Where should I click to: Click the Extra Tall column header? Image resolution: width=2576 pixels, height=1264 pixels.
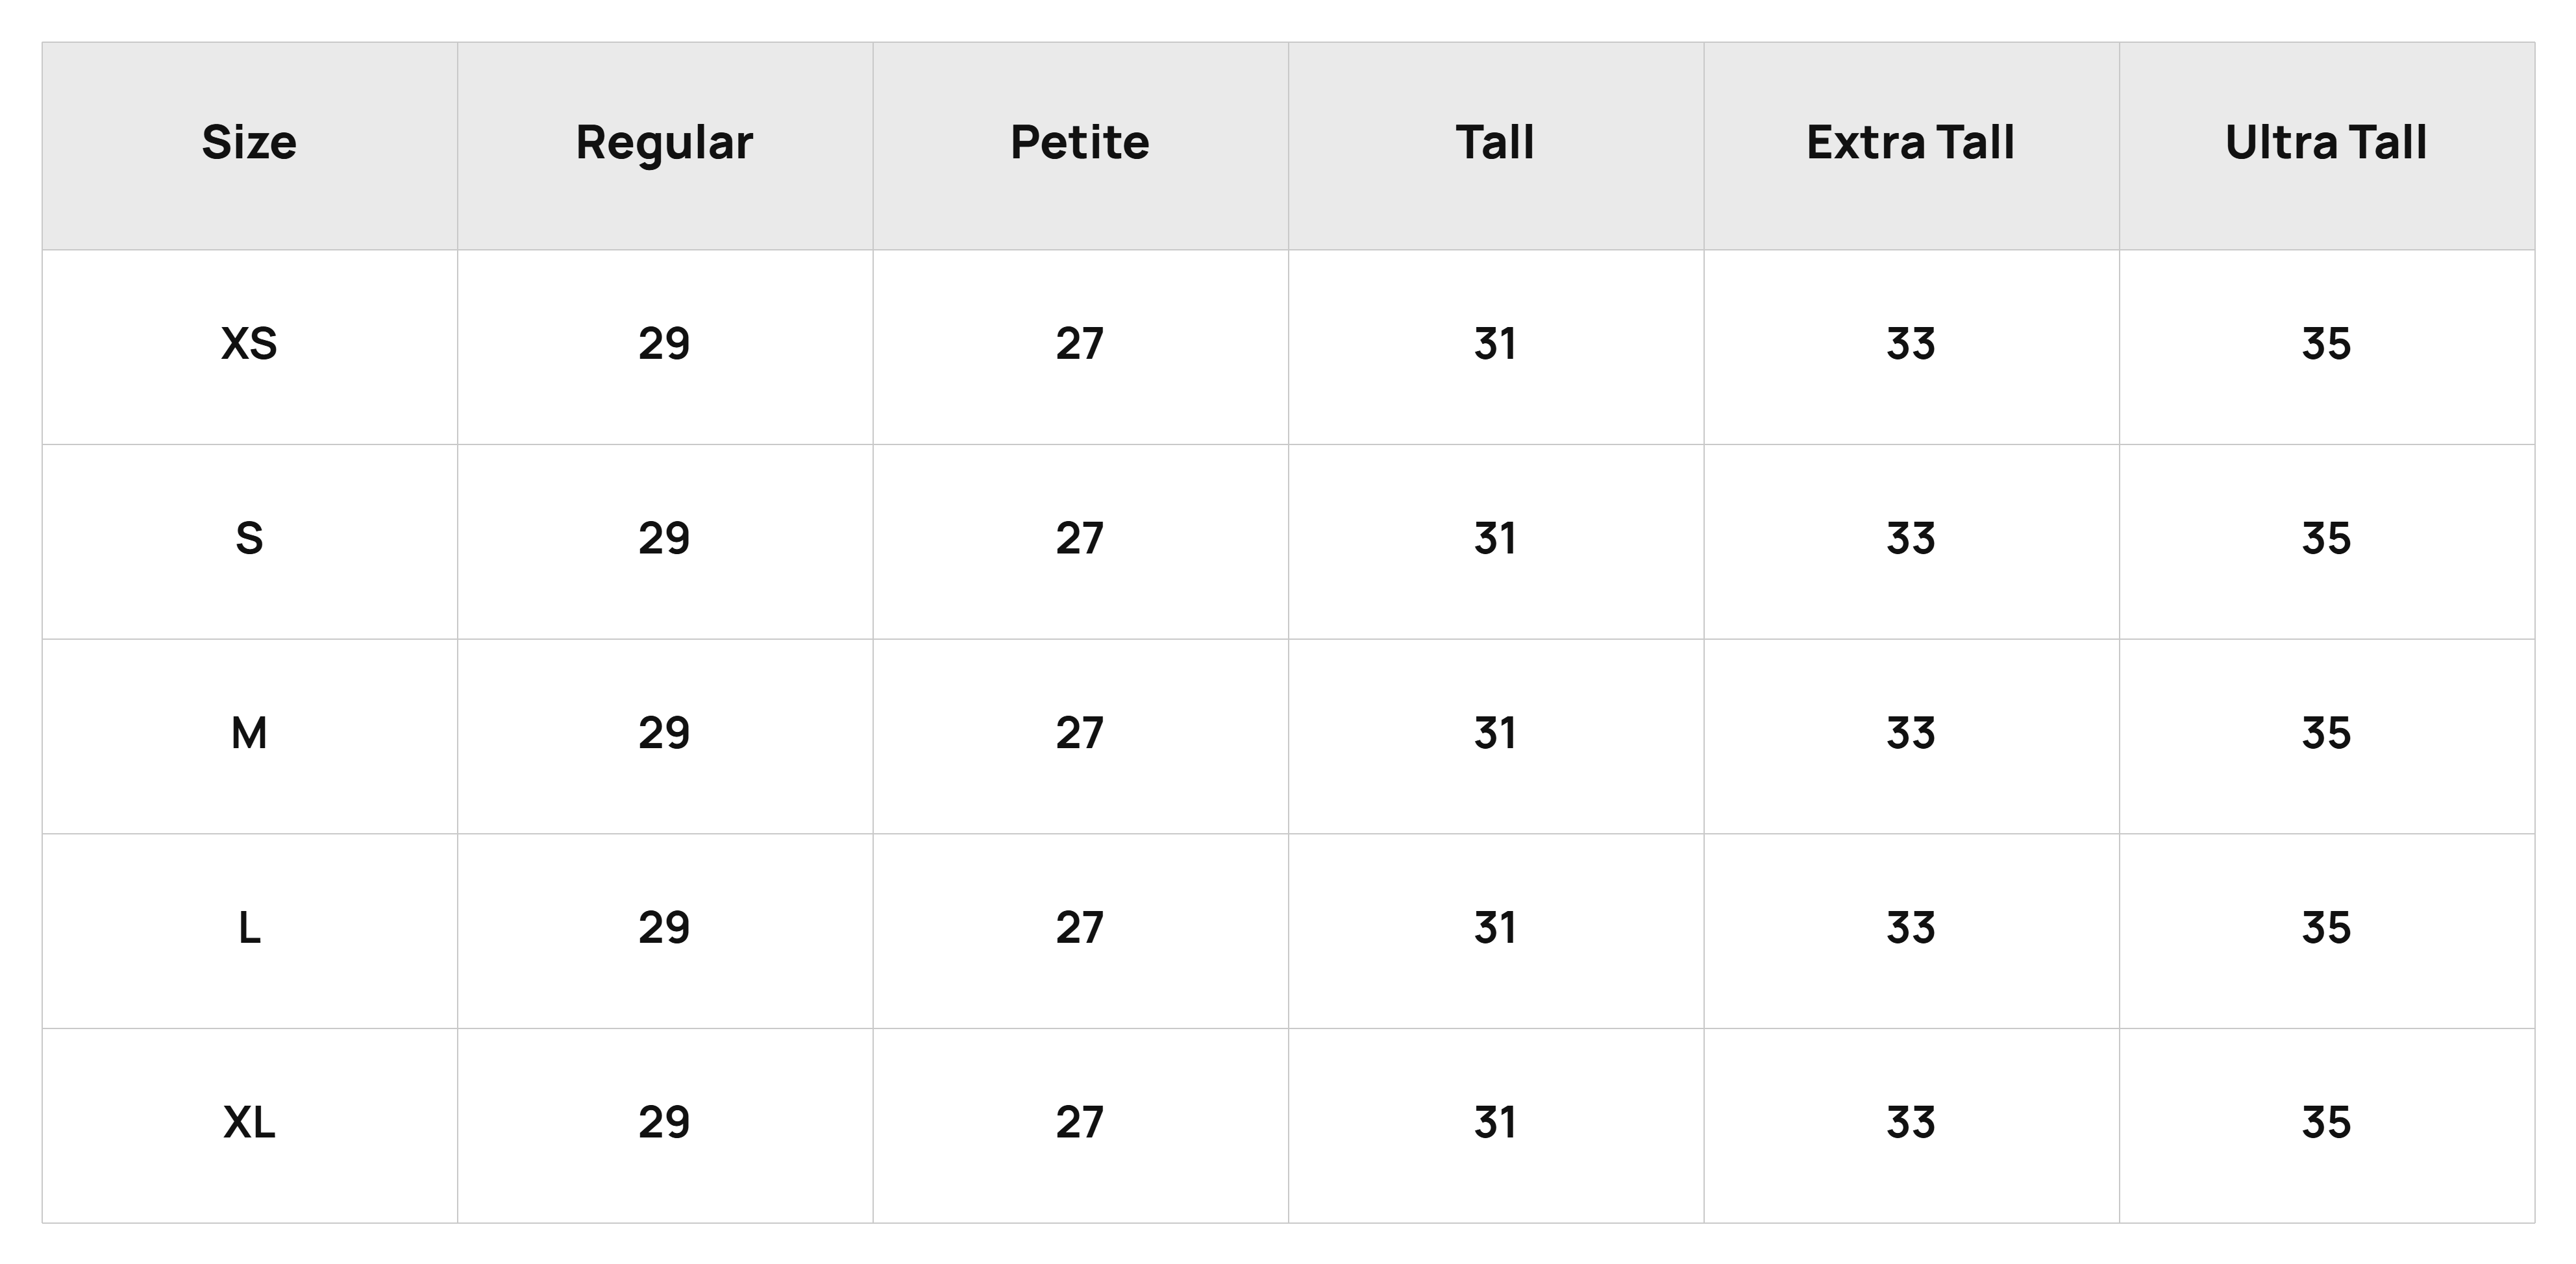[1910, 143]
